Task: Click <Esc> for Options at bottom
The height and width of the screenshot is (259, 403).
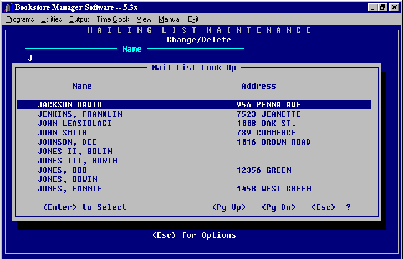Action: tap(194, 235)
